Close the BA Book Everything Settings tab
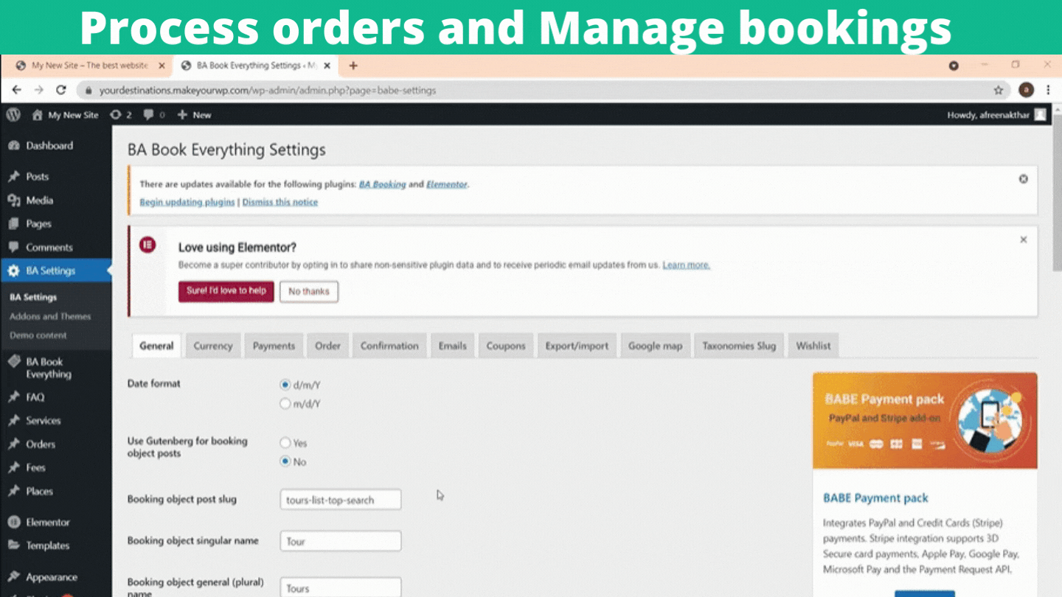Screen dimensions: 1062x597 pos(327,66)
